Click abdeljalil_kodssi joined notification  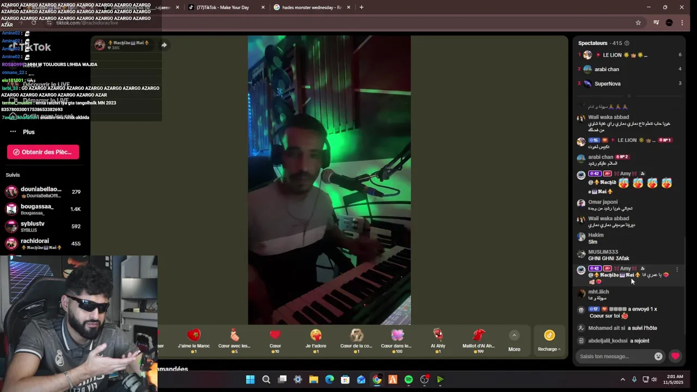tap(619, 341)
